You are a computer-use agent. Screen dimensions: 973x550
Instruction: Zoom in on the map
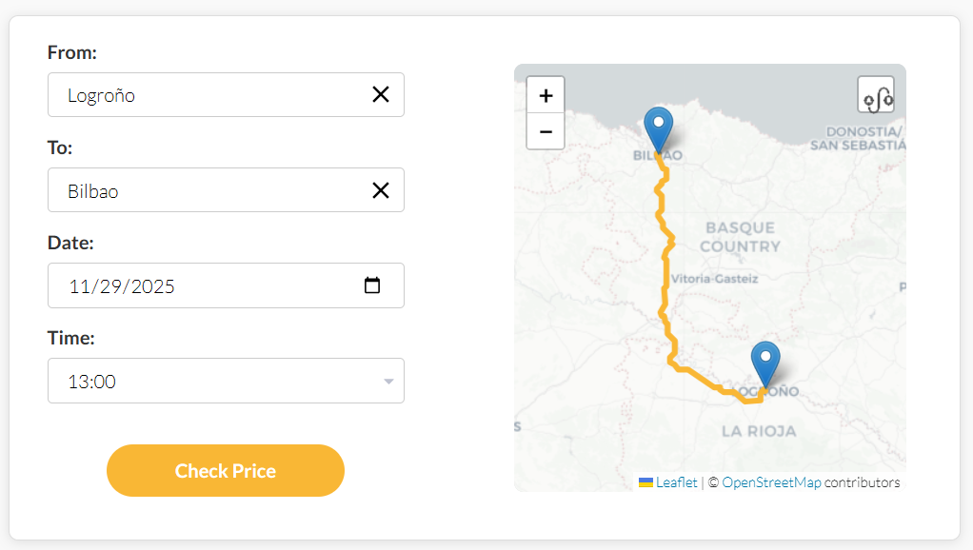[x=546, y=95]
